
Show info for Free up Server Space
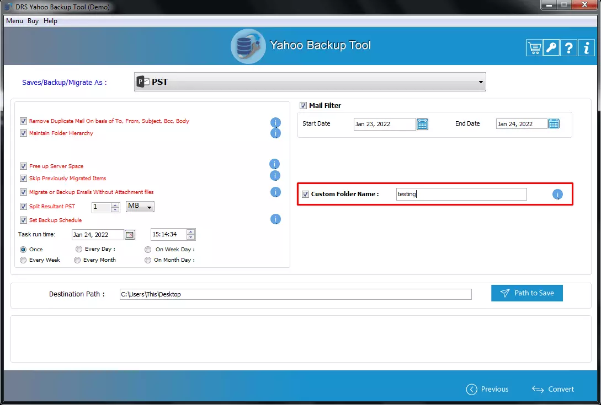(274, 164)
